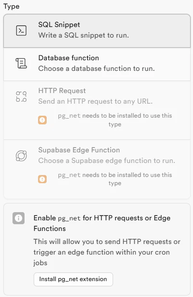Viewport: 193px width, 297px height.
Task: Click the gray info icon beside Enable pg_net
Action: click(18, 218)
